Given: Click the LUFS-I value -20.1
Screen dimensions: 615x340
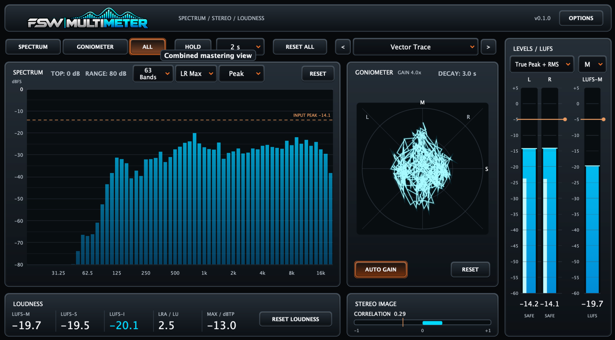Looking at the screenshot, I should coord(124,325).
